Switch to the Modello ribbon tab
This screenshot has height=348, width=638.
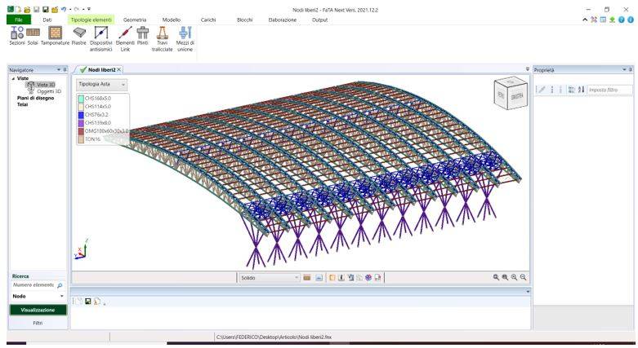pyautogui.click(x=172, y=20)
